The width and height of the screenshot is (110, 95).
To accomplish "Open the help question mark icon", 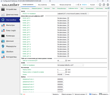I will [x=104, y=5].
